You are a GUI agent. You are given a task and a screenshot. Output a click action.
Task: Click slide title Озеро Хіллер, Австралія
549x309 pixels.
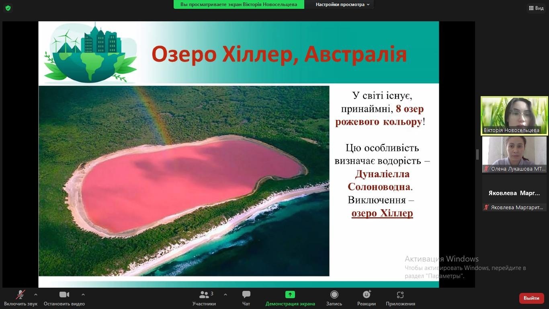point(279,54)
